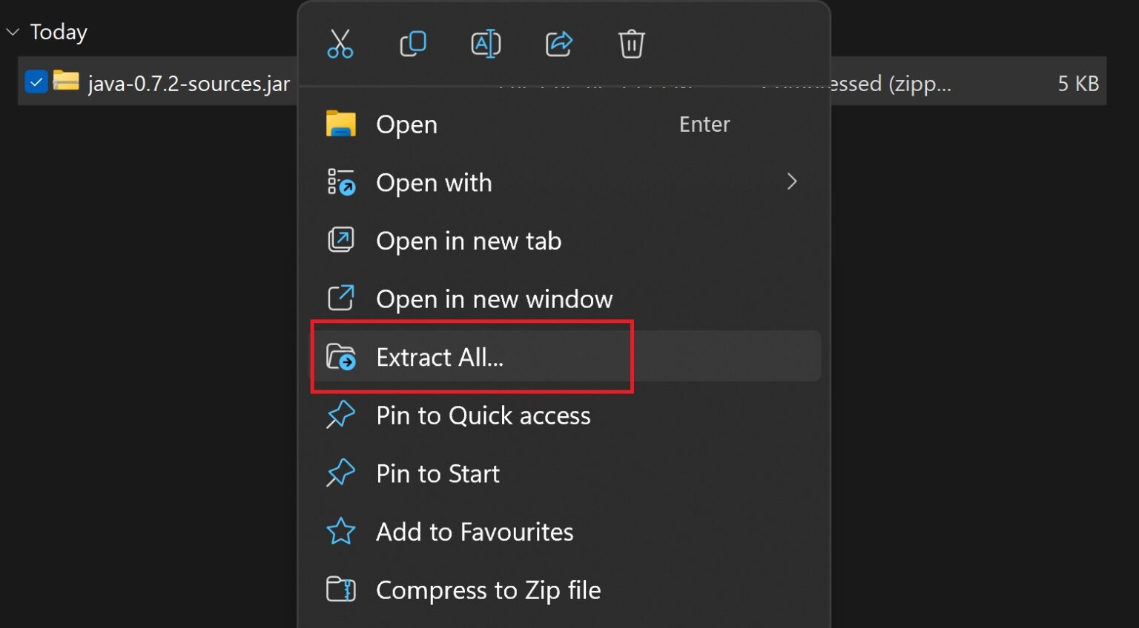Click the Extract All folder icon
This screenshot has height=628, width=1139.
point(341,357)
